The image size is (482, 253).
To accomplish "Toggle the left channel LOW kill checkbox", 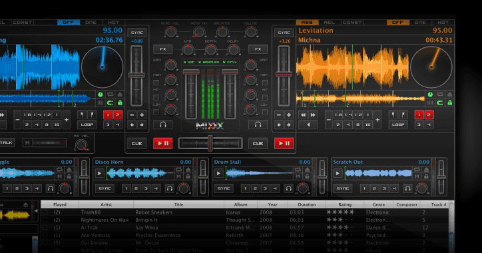I will [x=156, y=113].
